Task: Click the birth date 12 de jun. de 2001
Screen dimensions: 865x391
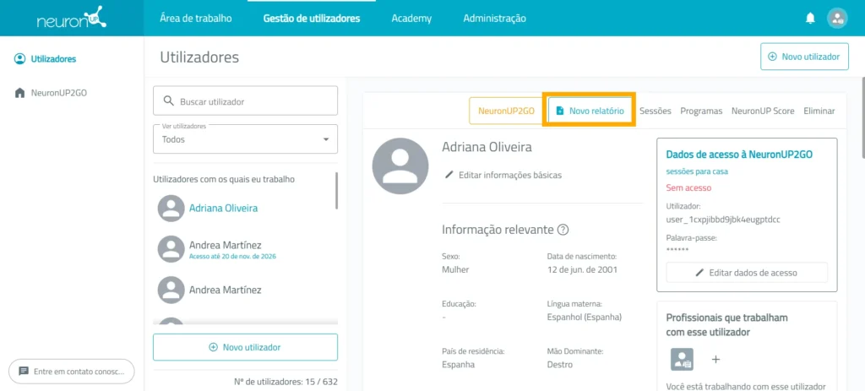Action: (582, 270)
